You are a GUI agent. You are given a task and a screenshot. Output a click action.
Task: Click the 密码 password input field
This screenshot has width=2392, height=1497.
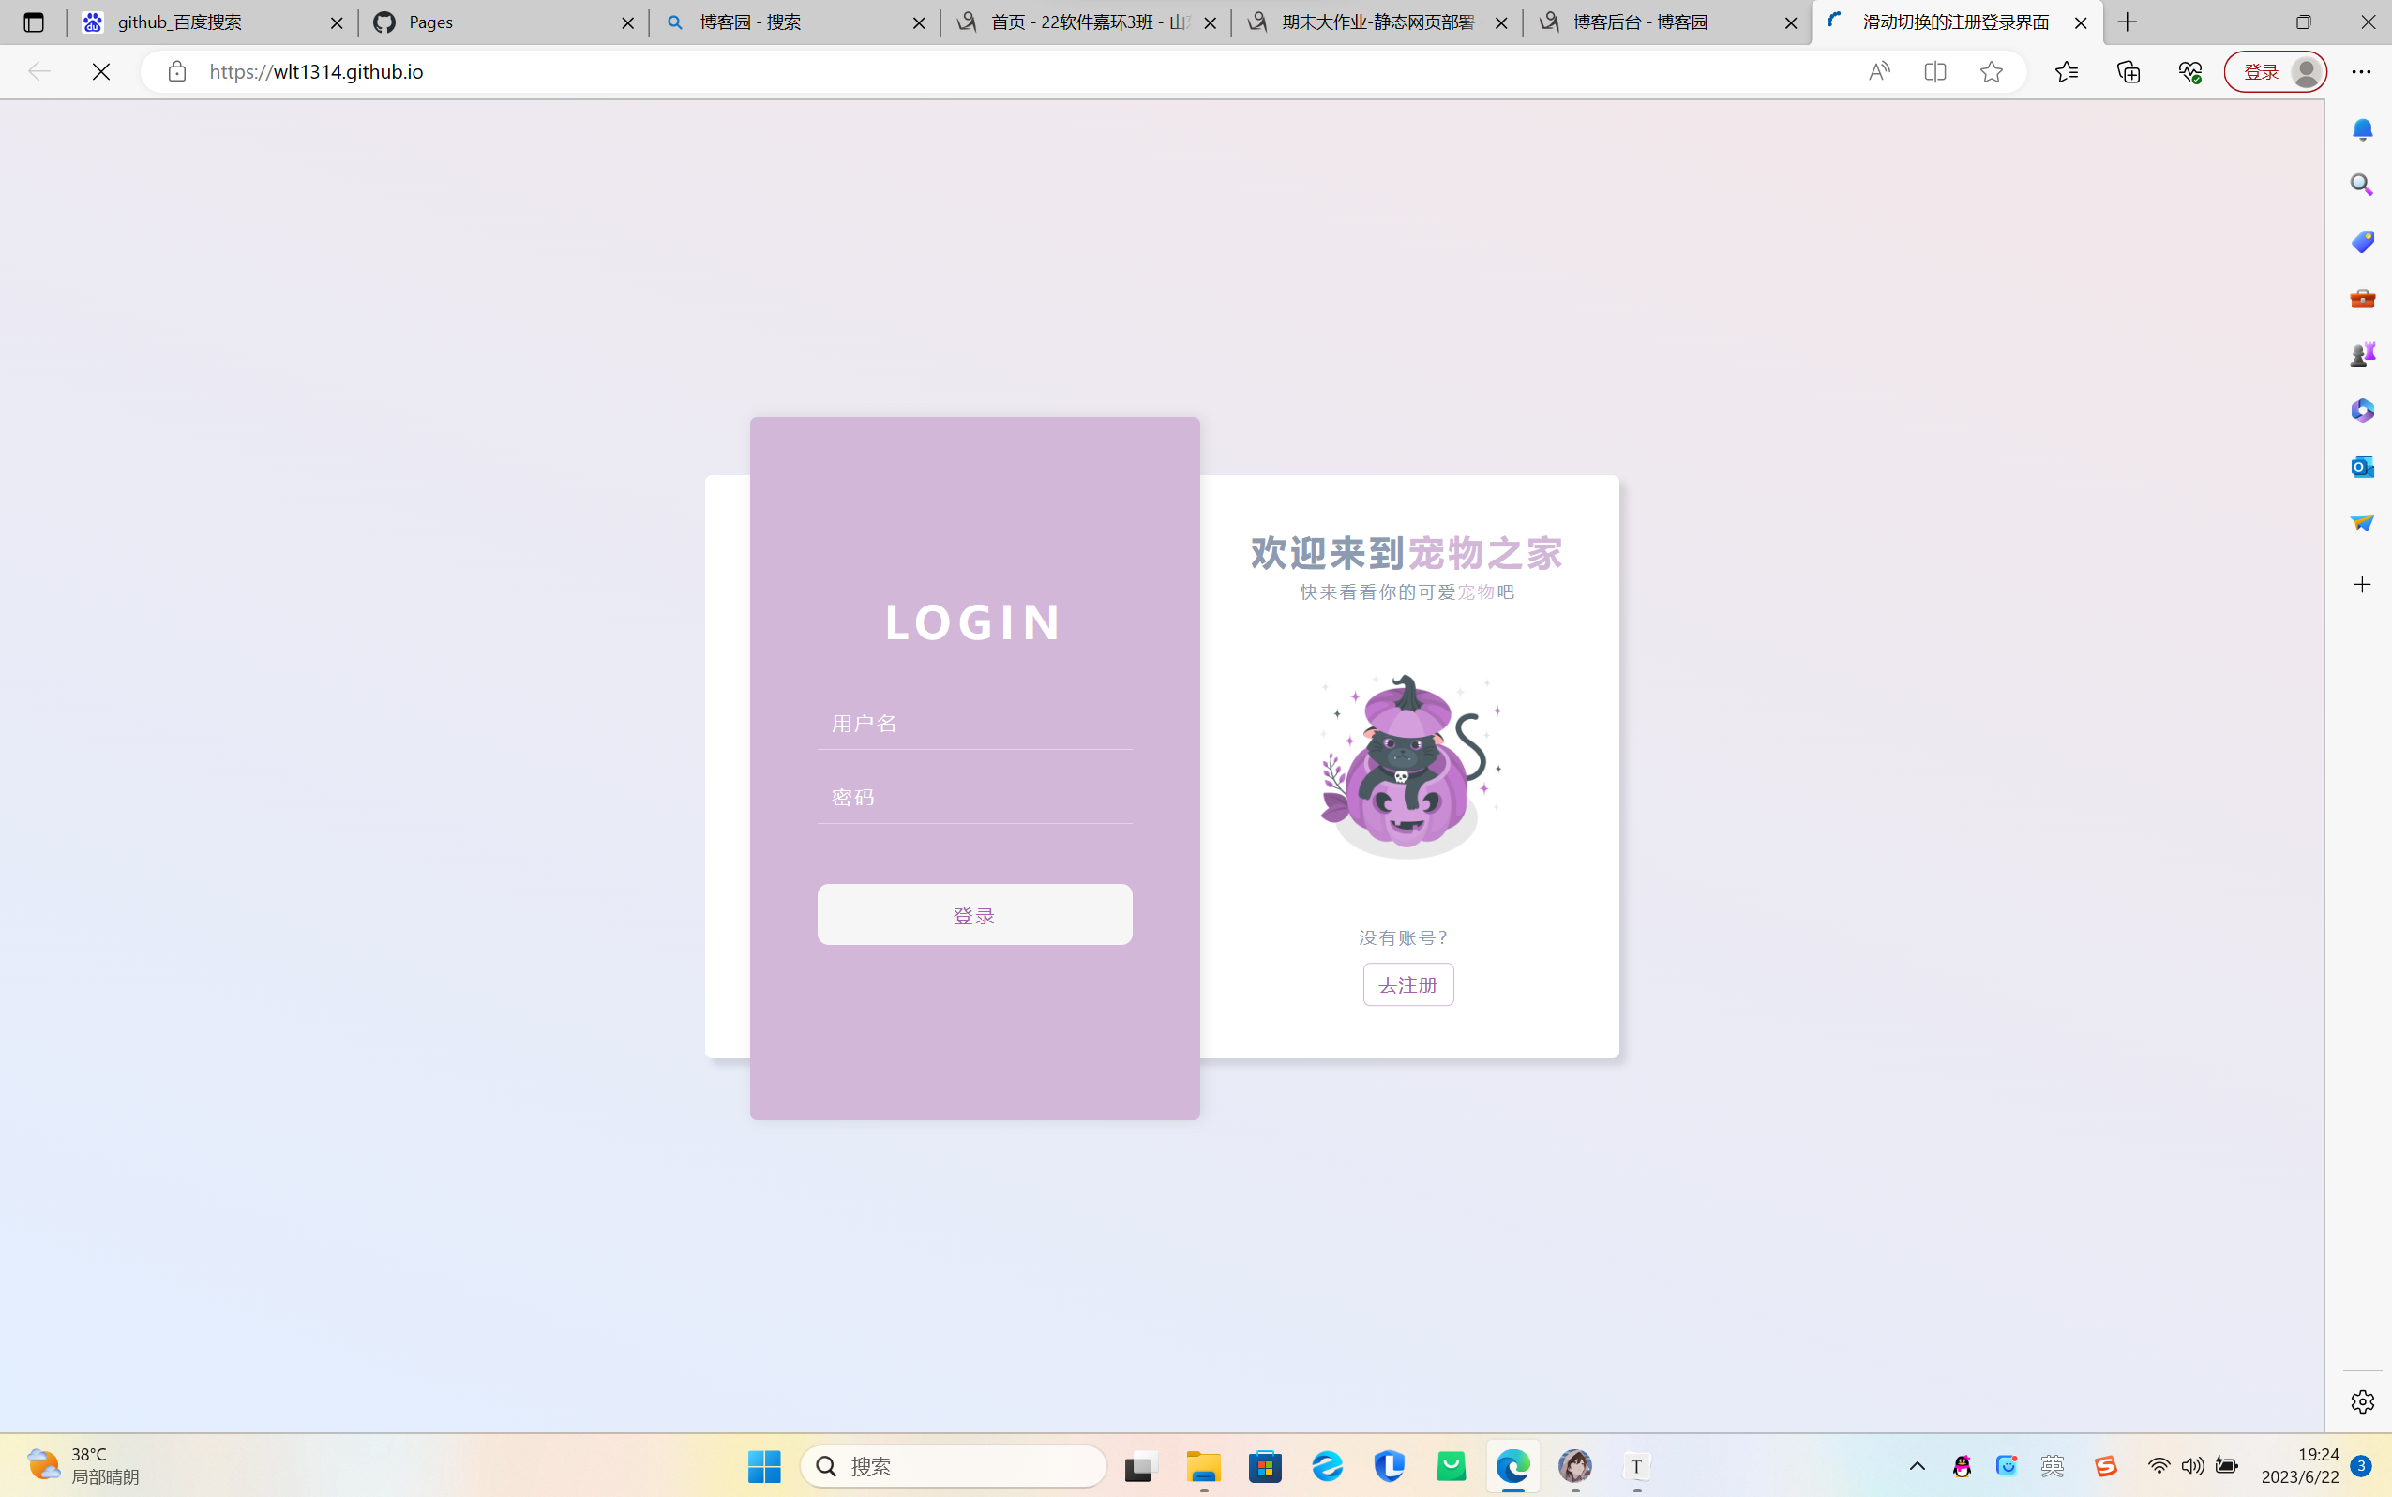974,797
